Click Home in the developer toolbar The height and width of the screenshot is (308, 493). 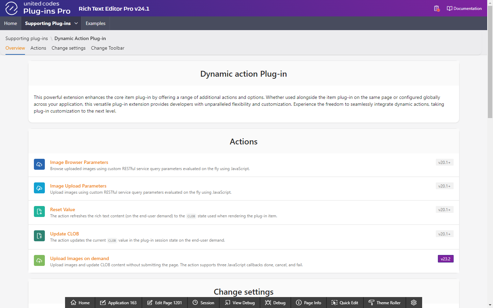click(80, 303)
